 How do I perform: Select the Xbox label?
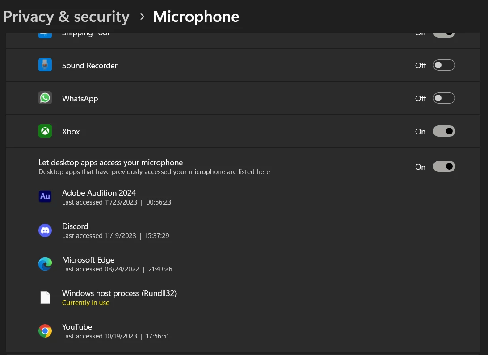click(71, 132)
